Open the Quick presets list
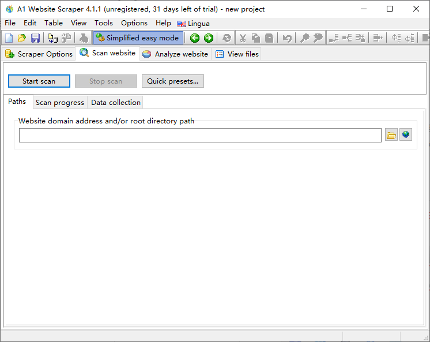This screenshot has width=430, height=342. pyautogui.click(x=172, y=81)
